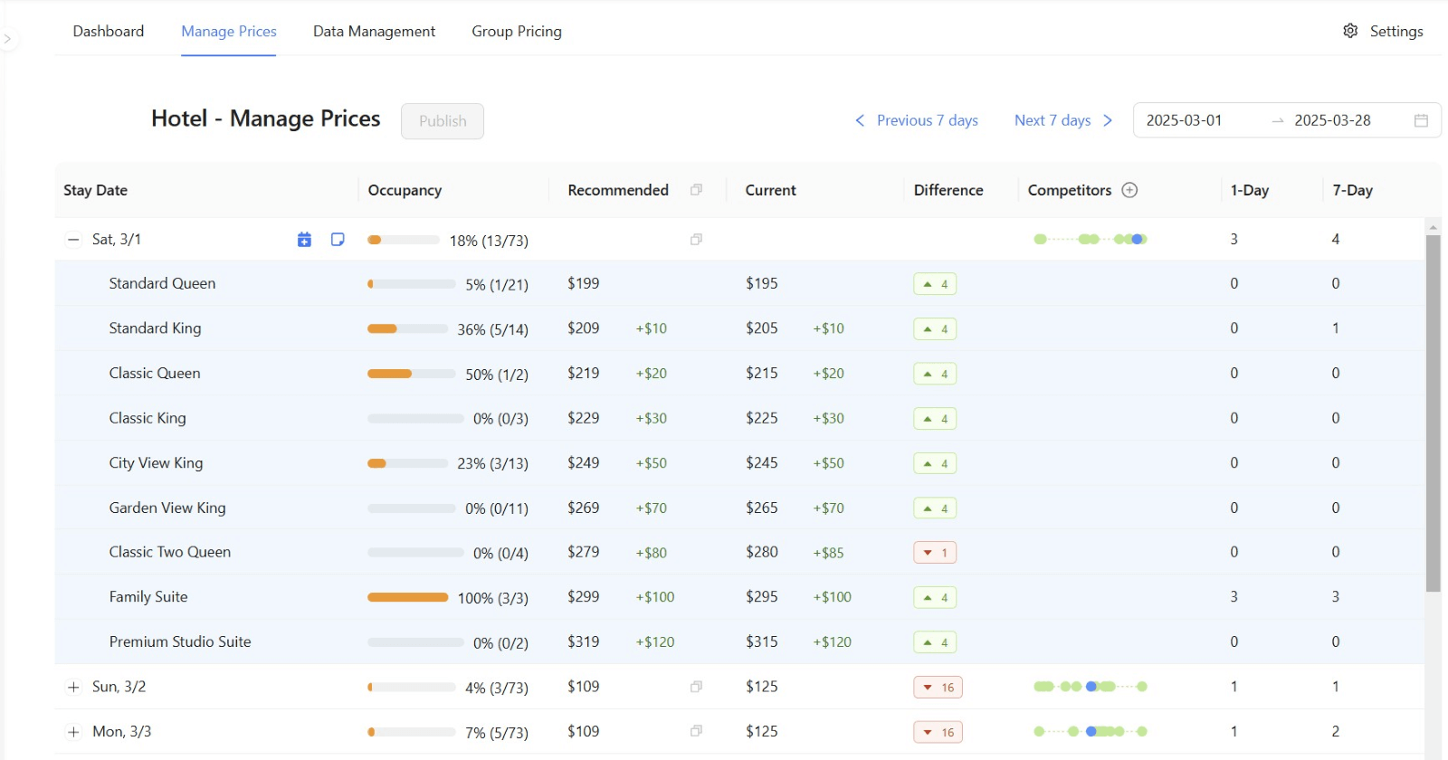This screenshot has width=1448, height=760.
Task: Click the Family Suite occupancy bar
Action: (407, 597)
